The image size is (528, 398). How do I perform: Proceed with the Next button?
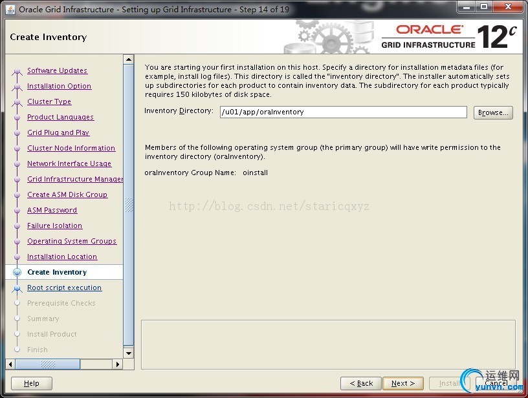coord(403,383)
